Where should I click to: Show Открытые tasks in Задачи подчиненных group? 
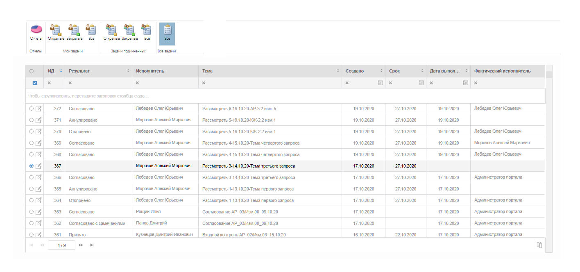point(111,33)
